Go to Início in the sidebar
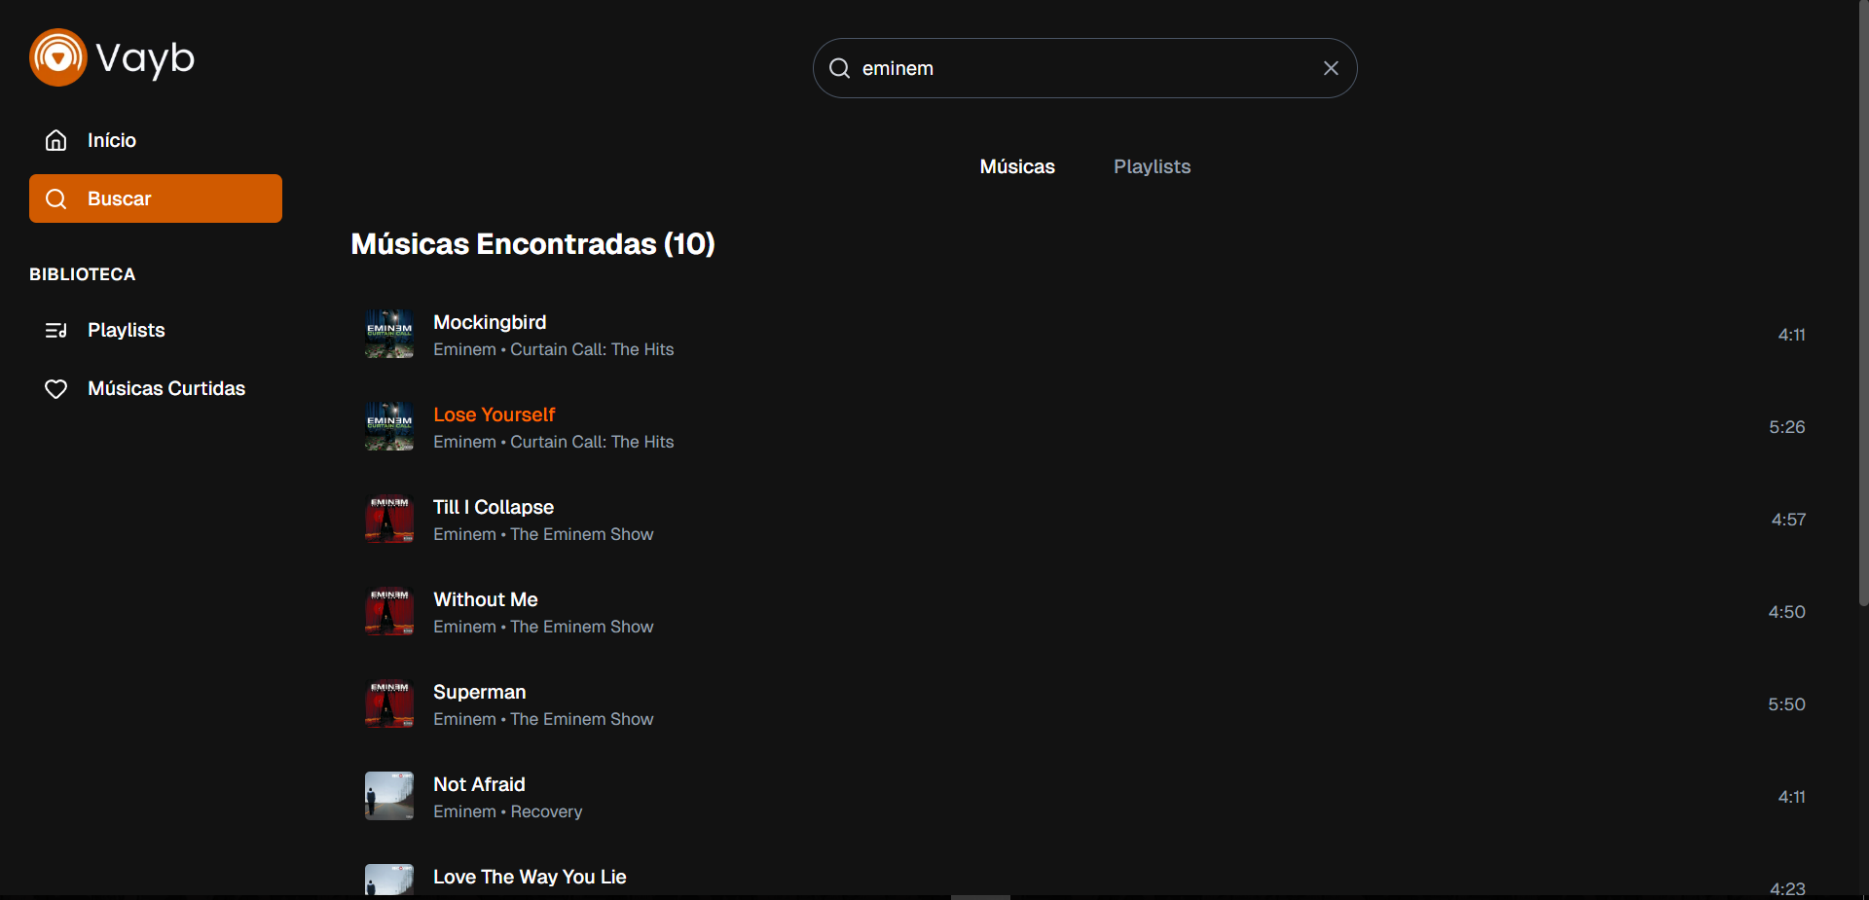1869x900 pixels. pos(156,140)
